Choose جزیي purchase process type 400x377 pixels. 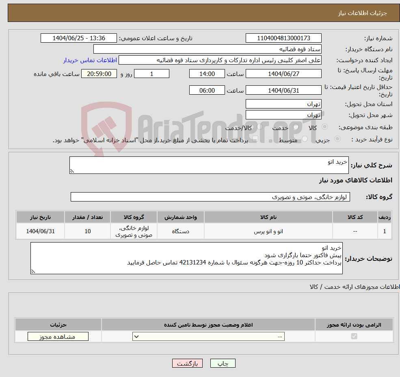point(336,139)
